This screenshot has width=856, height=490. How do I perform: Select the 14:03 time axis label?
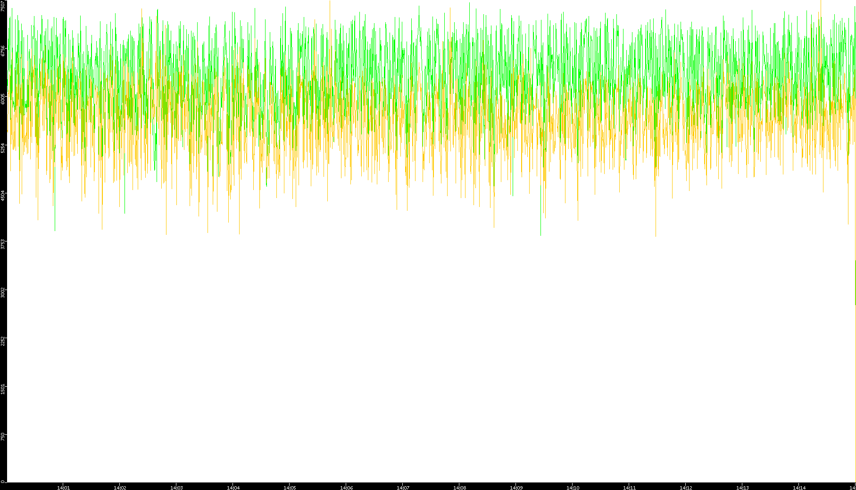(x=176, y=488)
